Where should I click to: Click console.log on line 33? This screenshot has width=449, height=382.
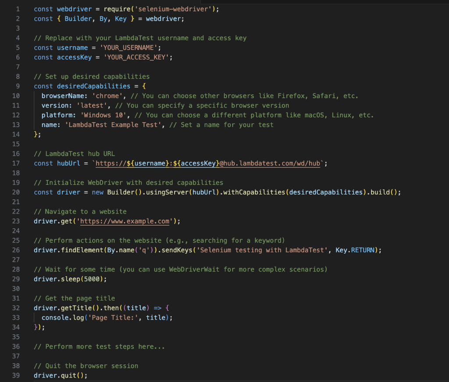tap(63, 318)
